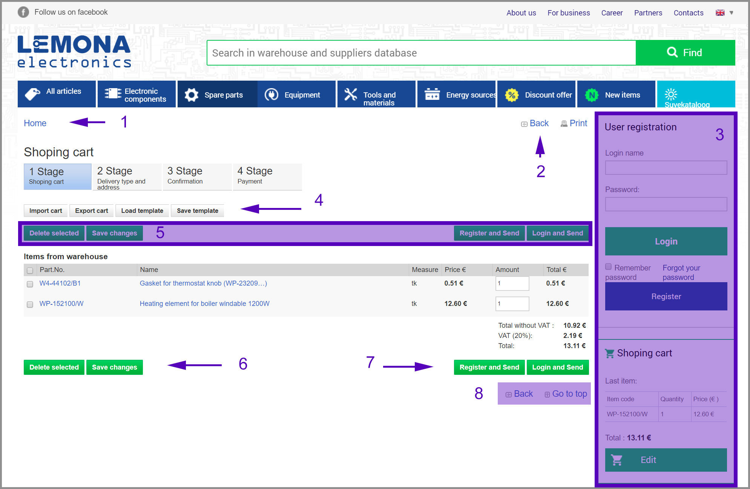
Task: Open Gasket for thermostat knob item
Action: click(x=203, y=283)
